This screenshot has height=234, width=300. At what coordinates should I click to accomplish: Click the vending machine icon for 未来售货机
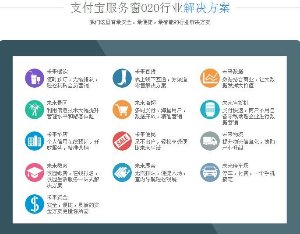(210, 110)
